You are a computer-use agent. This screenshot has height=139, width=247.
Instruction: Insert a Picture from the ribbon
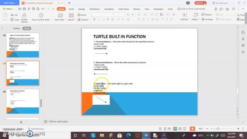[206, 15]
